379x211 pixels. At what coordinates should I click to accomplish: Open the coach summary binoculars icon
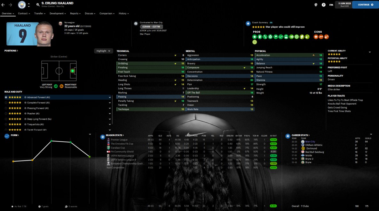pyautogui.click(x=271, y=23)
